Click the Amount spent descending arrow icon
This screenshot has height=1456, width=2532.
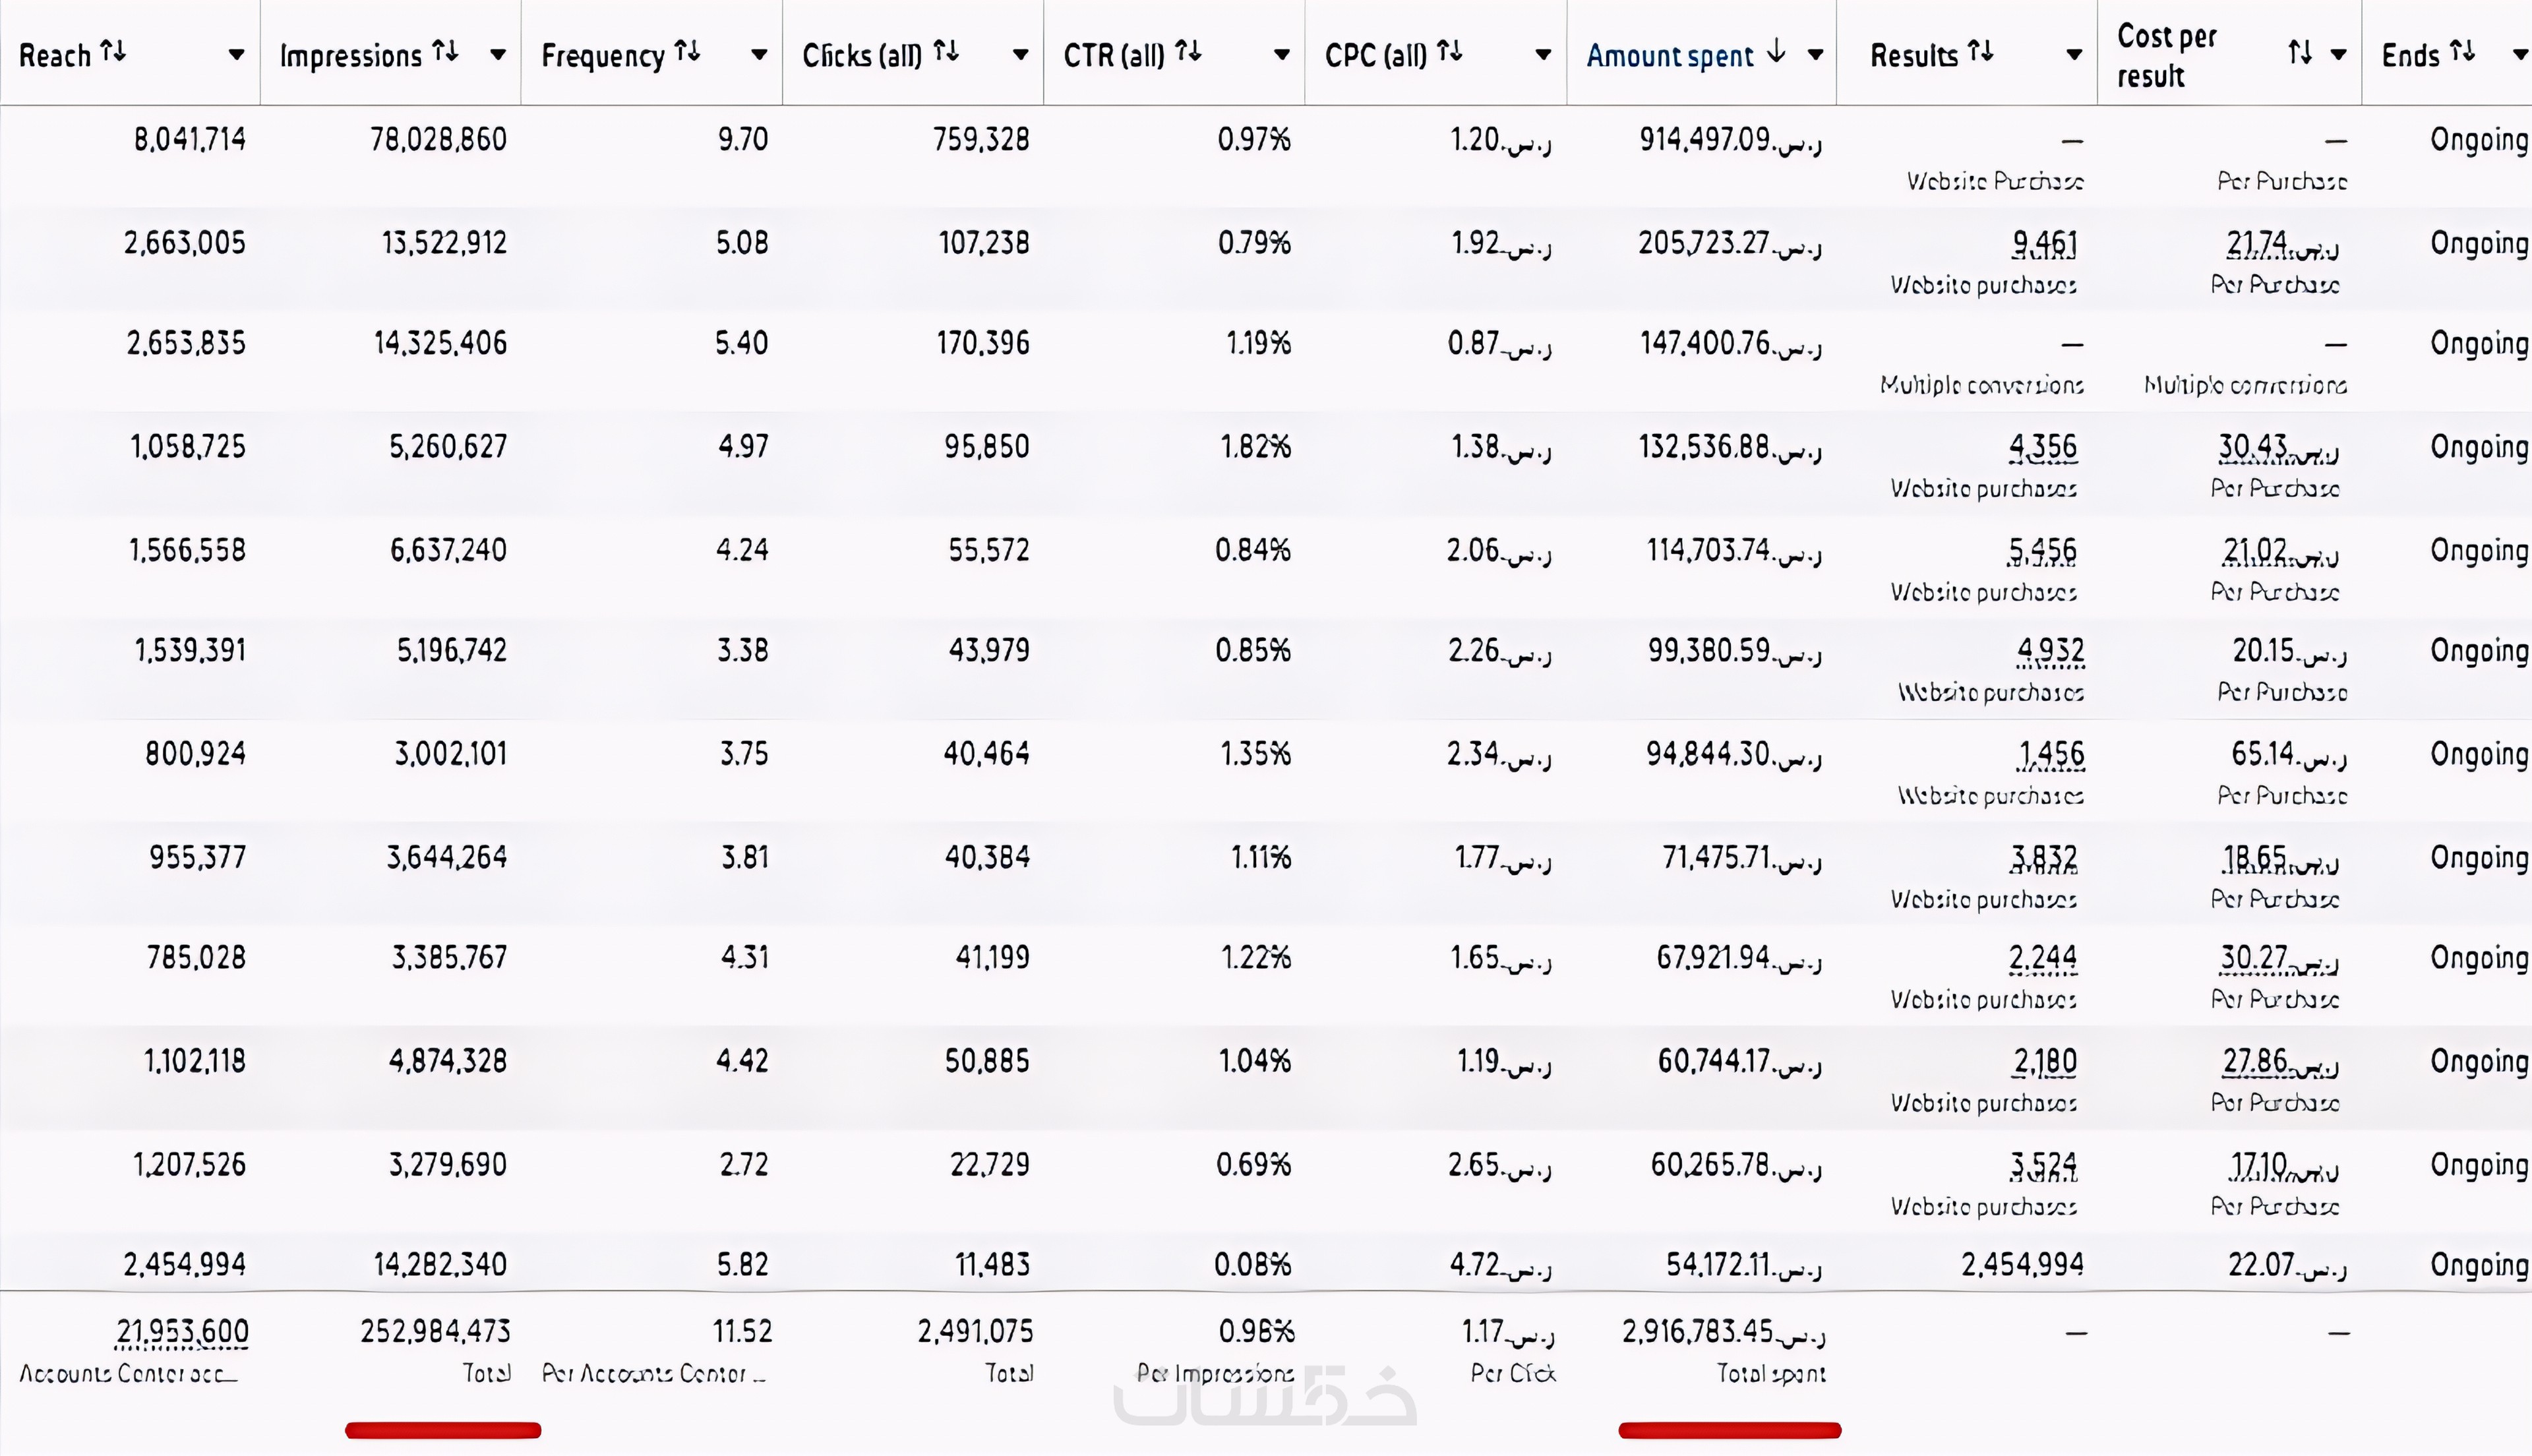pos(1776,51)
